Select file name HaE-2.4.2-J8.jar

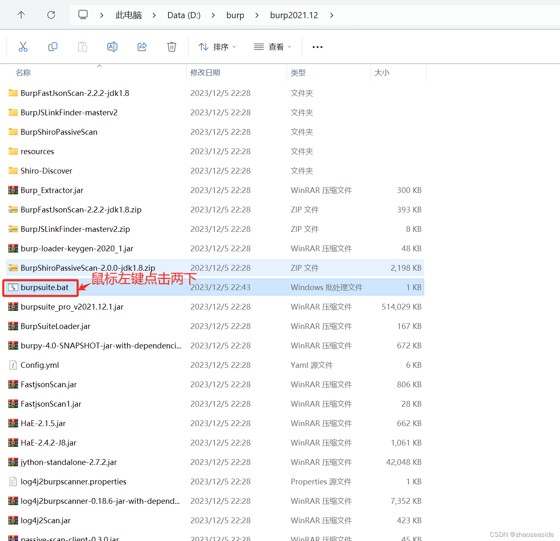pyautogui.click(x=48, y=443)
